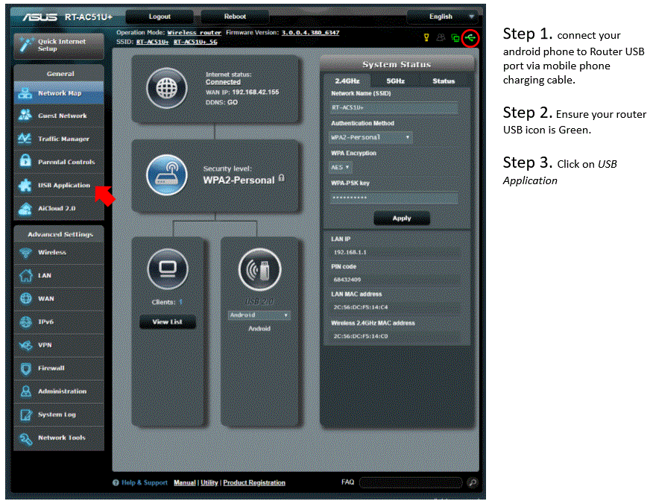Open the Android USB device dropdown

(259, 315)
